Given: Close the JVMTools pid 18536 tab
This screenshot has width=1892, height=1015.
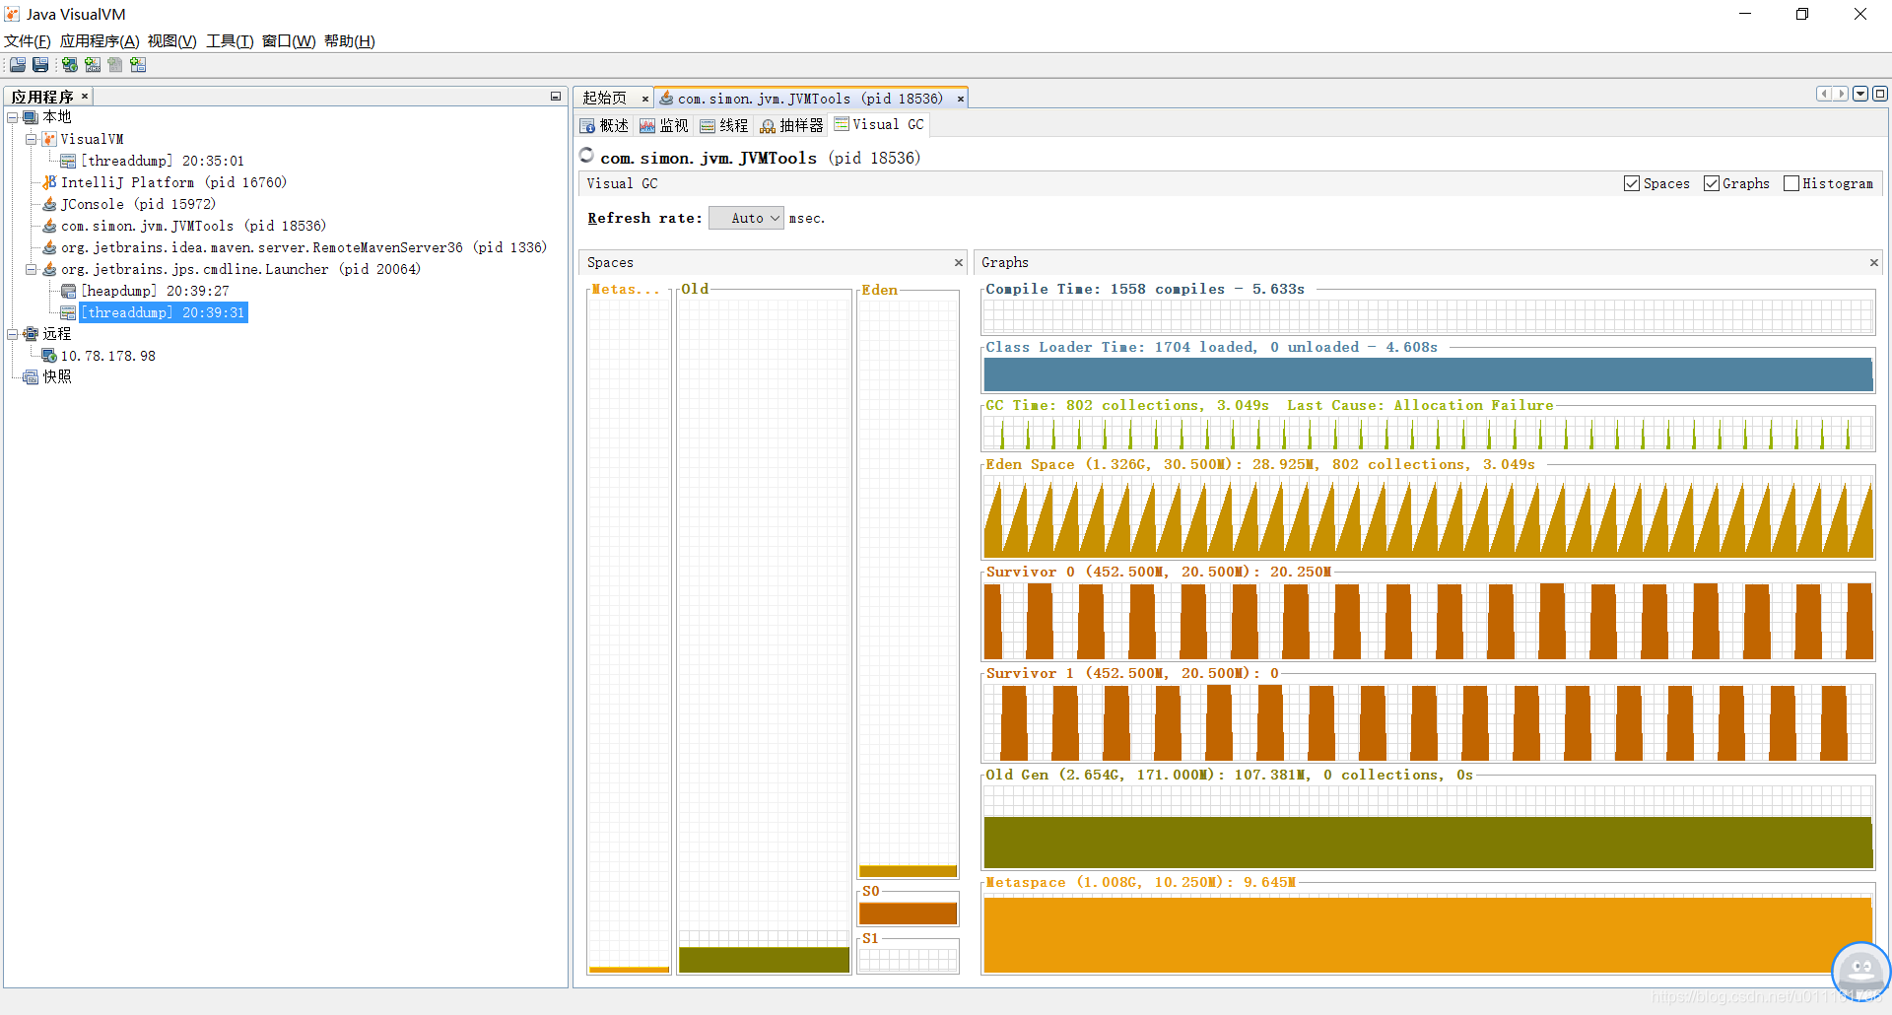Looking at the screenshot, I should 960,99.
